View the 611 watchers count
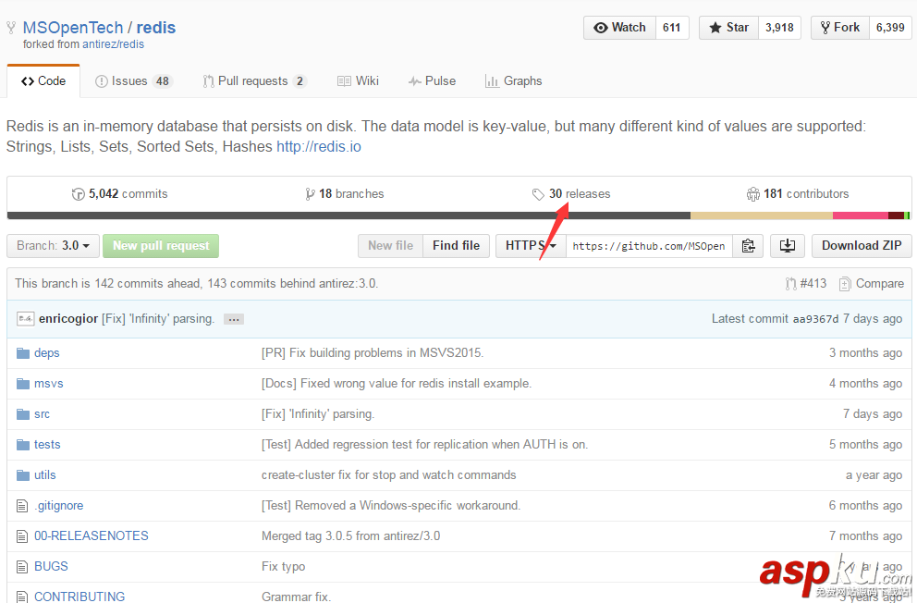Viewport: 917px width, 603px height. [672, 28]
